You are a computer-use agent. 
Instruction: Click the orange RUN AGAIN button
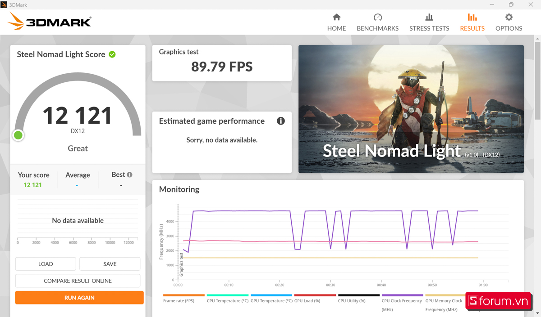(79, 298)
